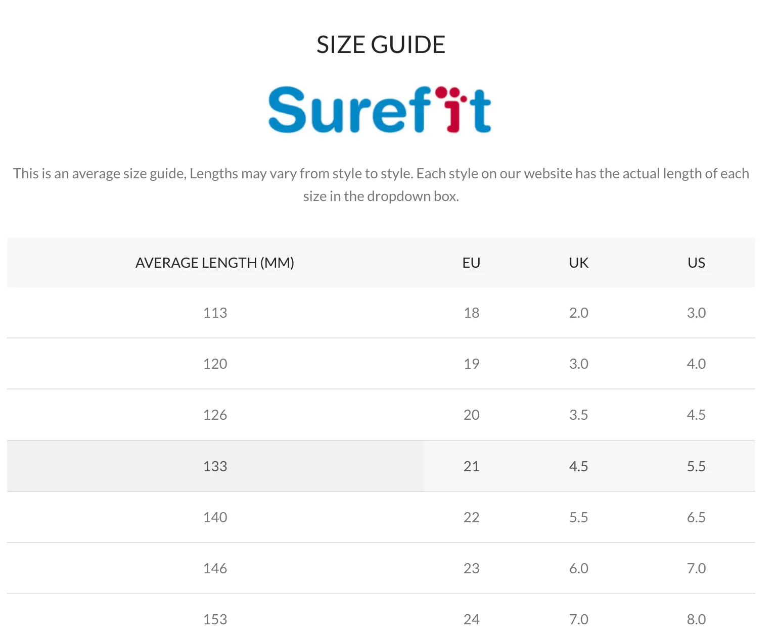Select the 153 length cell
Image resolution: width=778 pixels, height=641 pixels.
(215, 619)
